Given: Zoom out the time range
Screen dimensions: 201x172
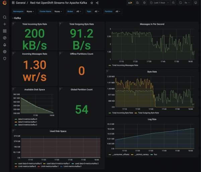Looking at the screenshot, I should click(x=173, y=3).
